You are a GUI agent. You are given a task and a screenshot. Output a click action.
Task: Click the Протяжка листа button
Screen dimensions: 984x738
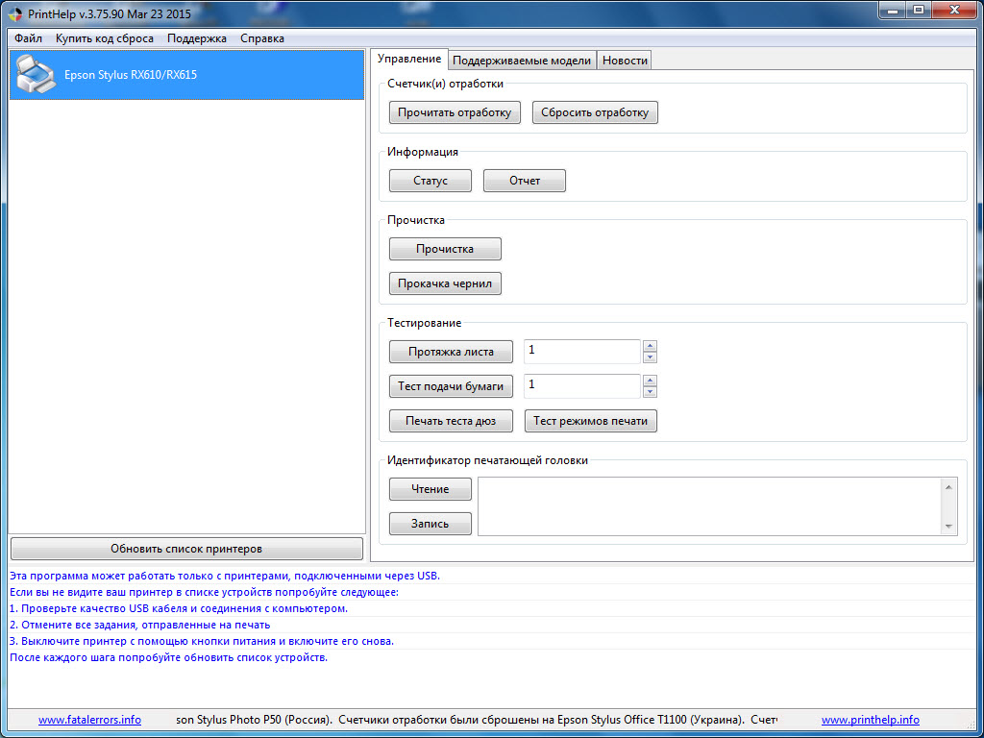[451, 352]
